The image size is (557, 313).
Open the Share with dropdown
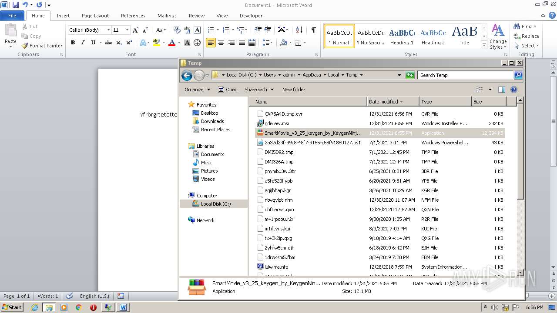pos(259,90)
